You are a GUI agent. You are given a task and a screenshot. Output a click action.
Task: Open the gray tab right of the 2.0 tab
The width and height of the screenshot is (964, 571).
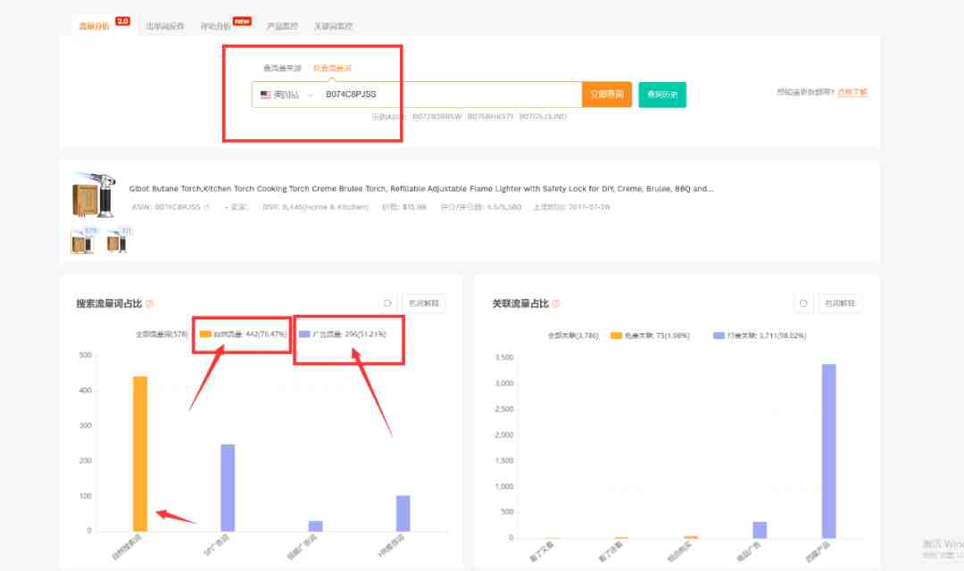pos(165,27)
